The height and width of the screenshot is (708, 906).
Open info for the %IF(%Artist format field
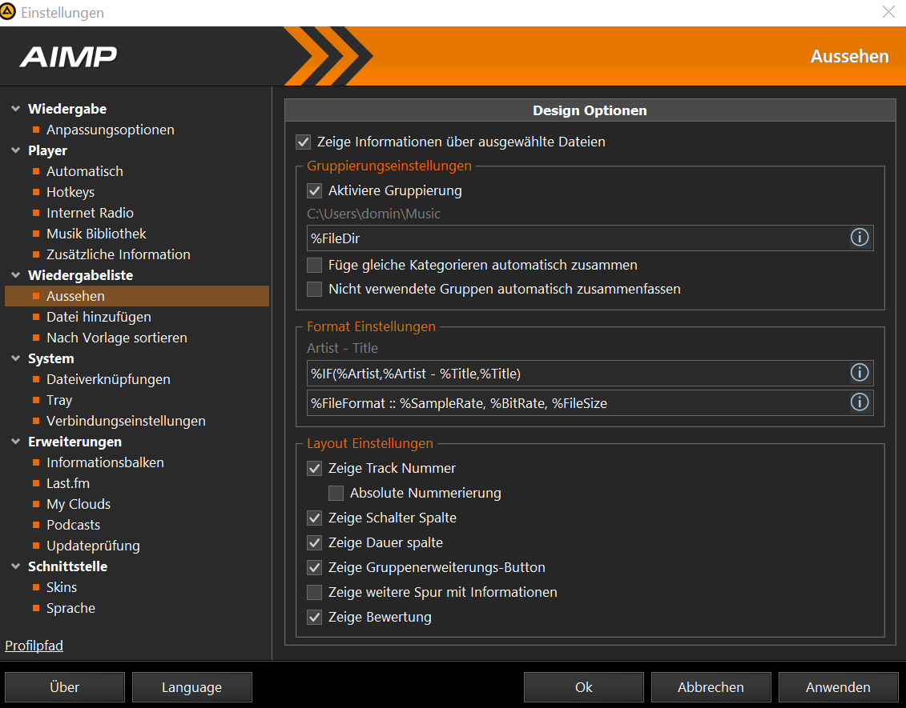click(x=860, y=373)
